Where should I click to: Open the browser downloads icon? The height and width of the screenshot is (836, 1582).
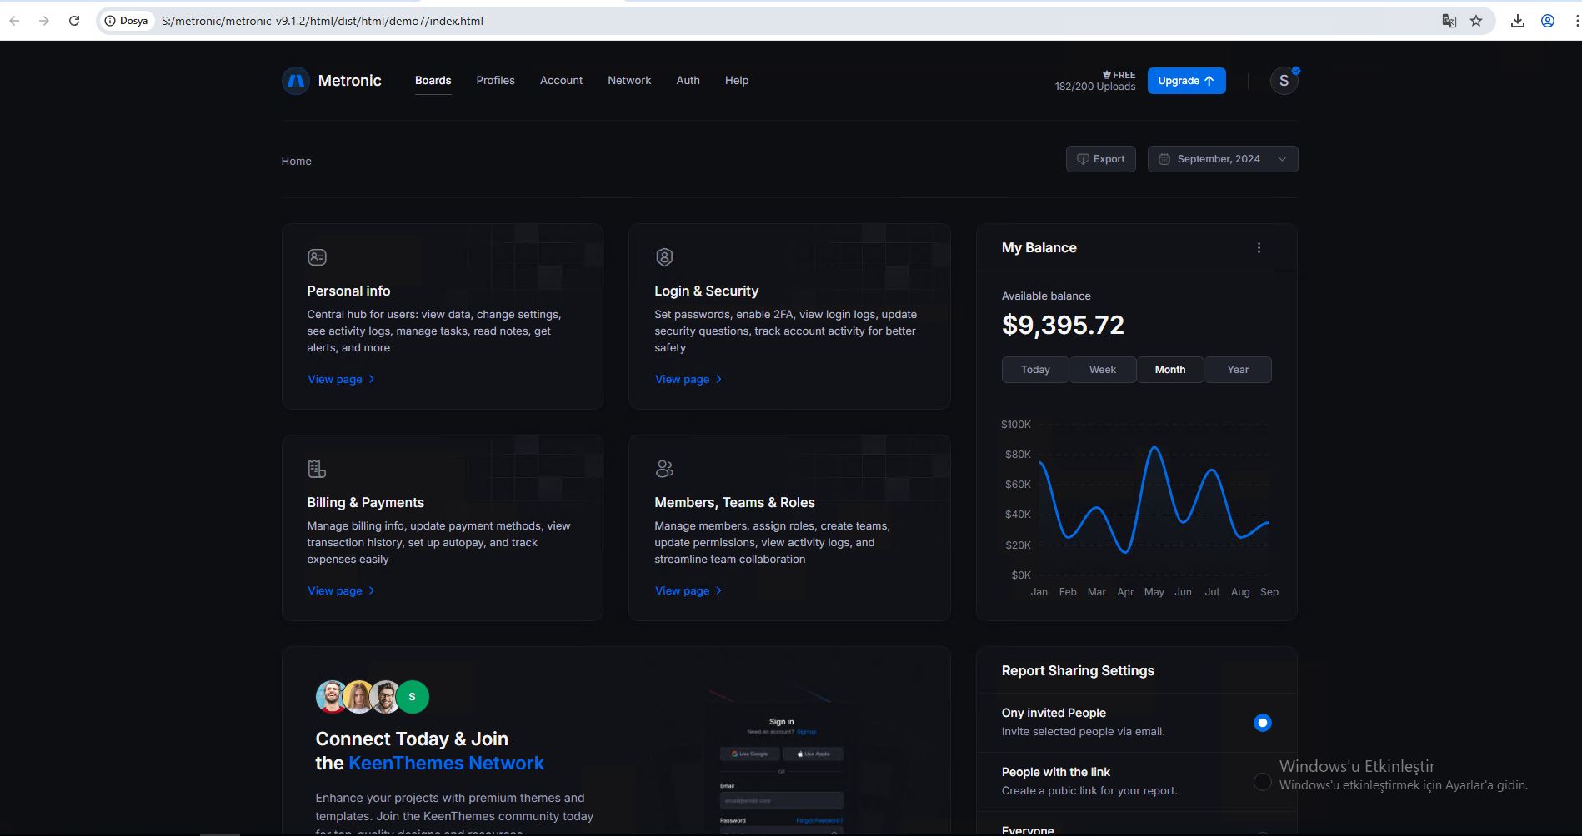point(1518,21)
